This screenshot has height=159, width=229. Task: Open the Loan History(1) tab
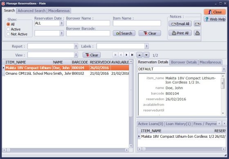click(x=178, y=124)
